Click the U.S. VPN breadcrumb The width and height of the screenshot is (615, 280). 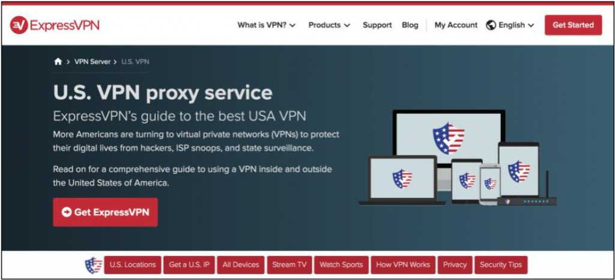coord(135,62)
